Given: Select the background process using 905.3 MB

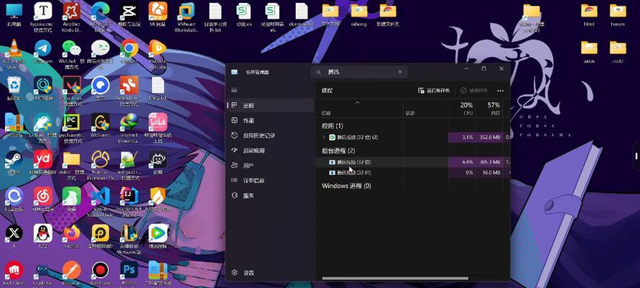Looking at the screenshot, I should point(413,162).
